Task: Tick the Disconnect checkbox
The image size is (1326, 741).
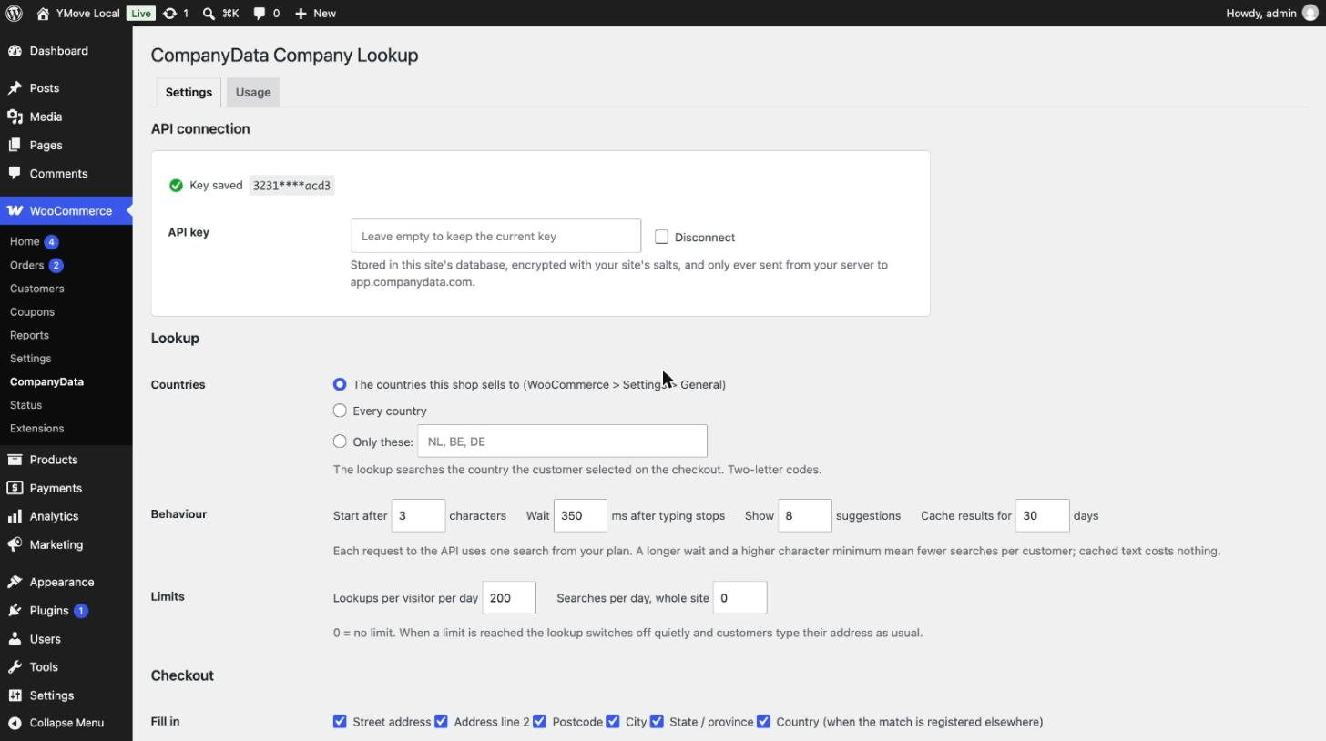Action: tap(661, 237)
